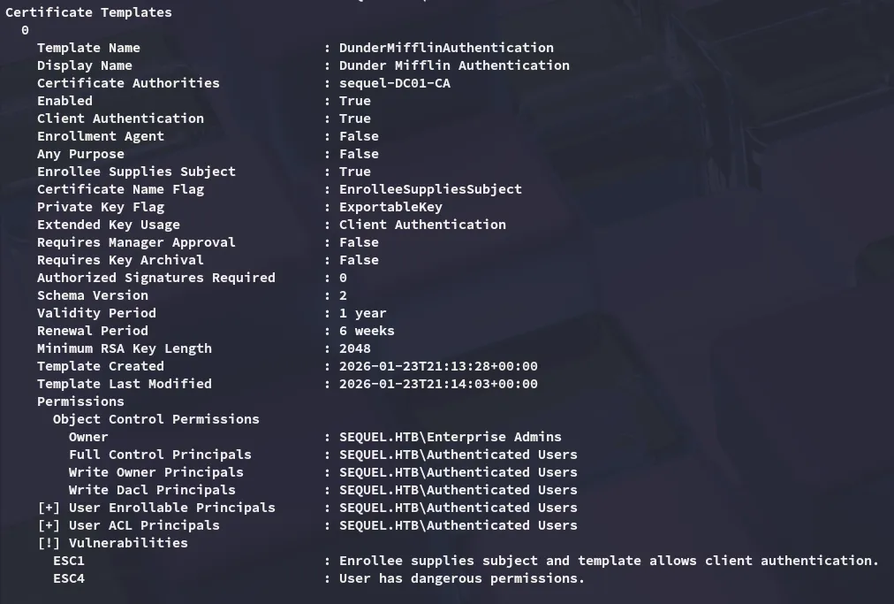Click the "SEQUEL.HTB\Enterprise Admins" owner value
Screen dimensions: 894x604
click(450, 437)
